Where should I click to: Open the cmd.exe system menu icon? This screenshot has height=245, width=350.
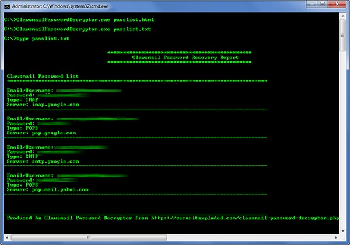pyautogui.click(x=7, y=6)
